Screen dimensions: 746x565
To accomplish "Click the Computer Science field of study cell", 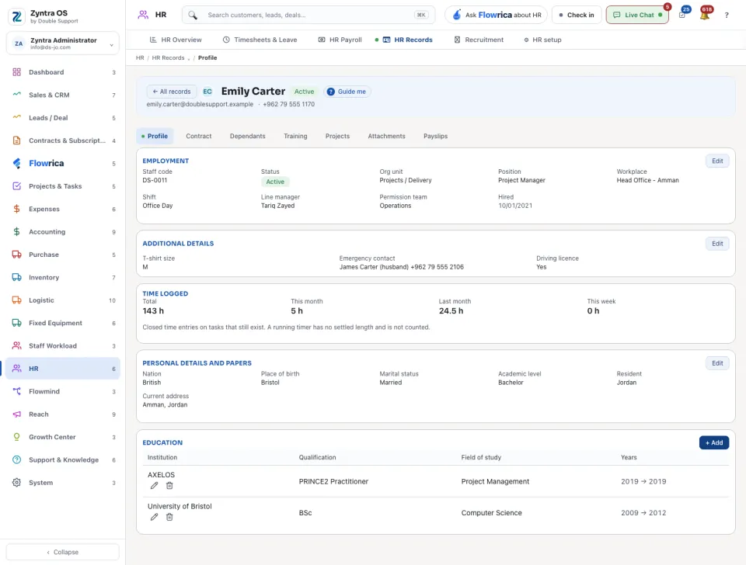I will 491,513.
